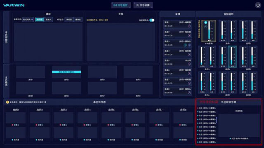The image size is (264, 148).
Task: Switch to the 信号监控 tab
Action: coord(121,5)
